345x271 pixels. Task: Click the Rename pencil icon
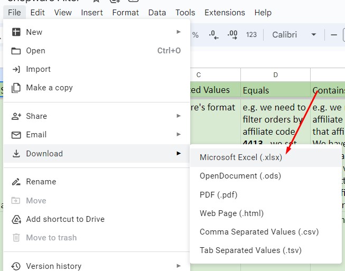click(16, 182)
